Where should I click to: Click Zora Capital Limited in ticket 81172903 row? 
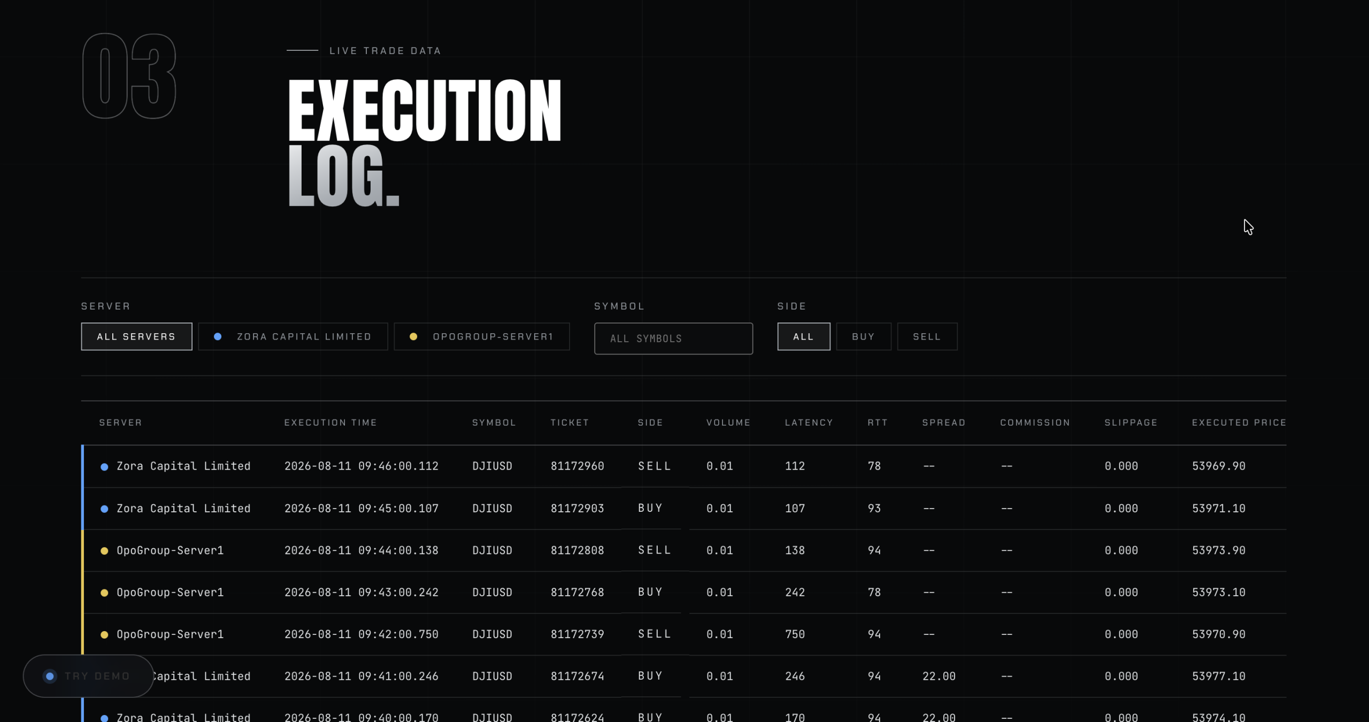(x=183, y=509)
